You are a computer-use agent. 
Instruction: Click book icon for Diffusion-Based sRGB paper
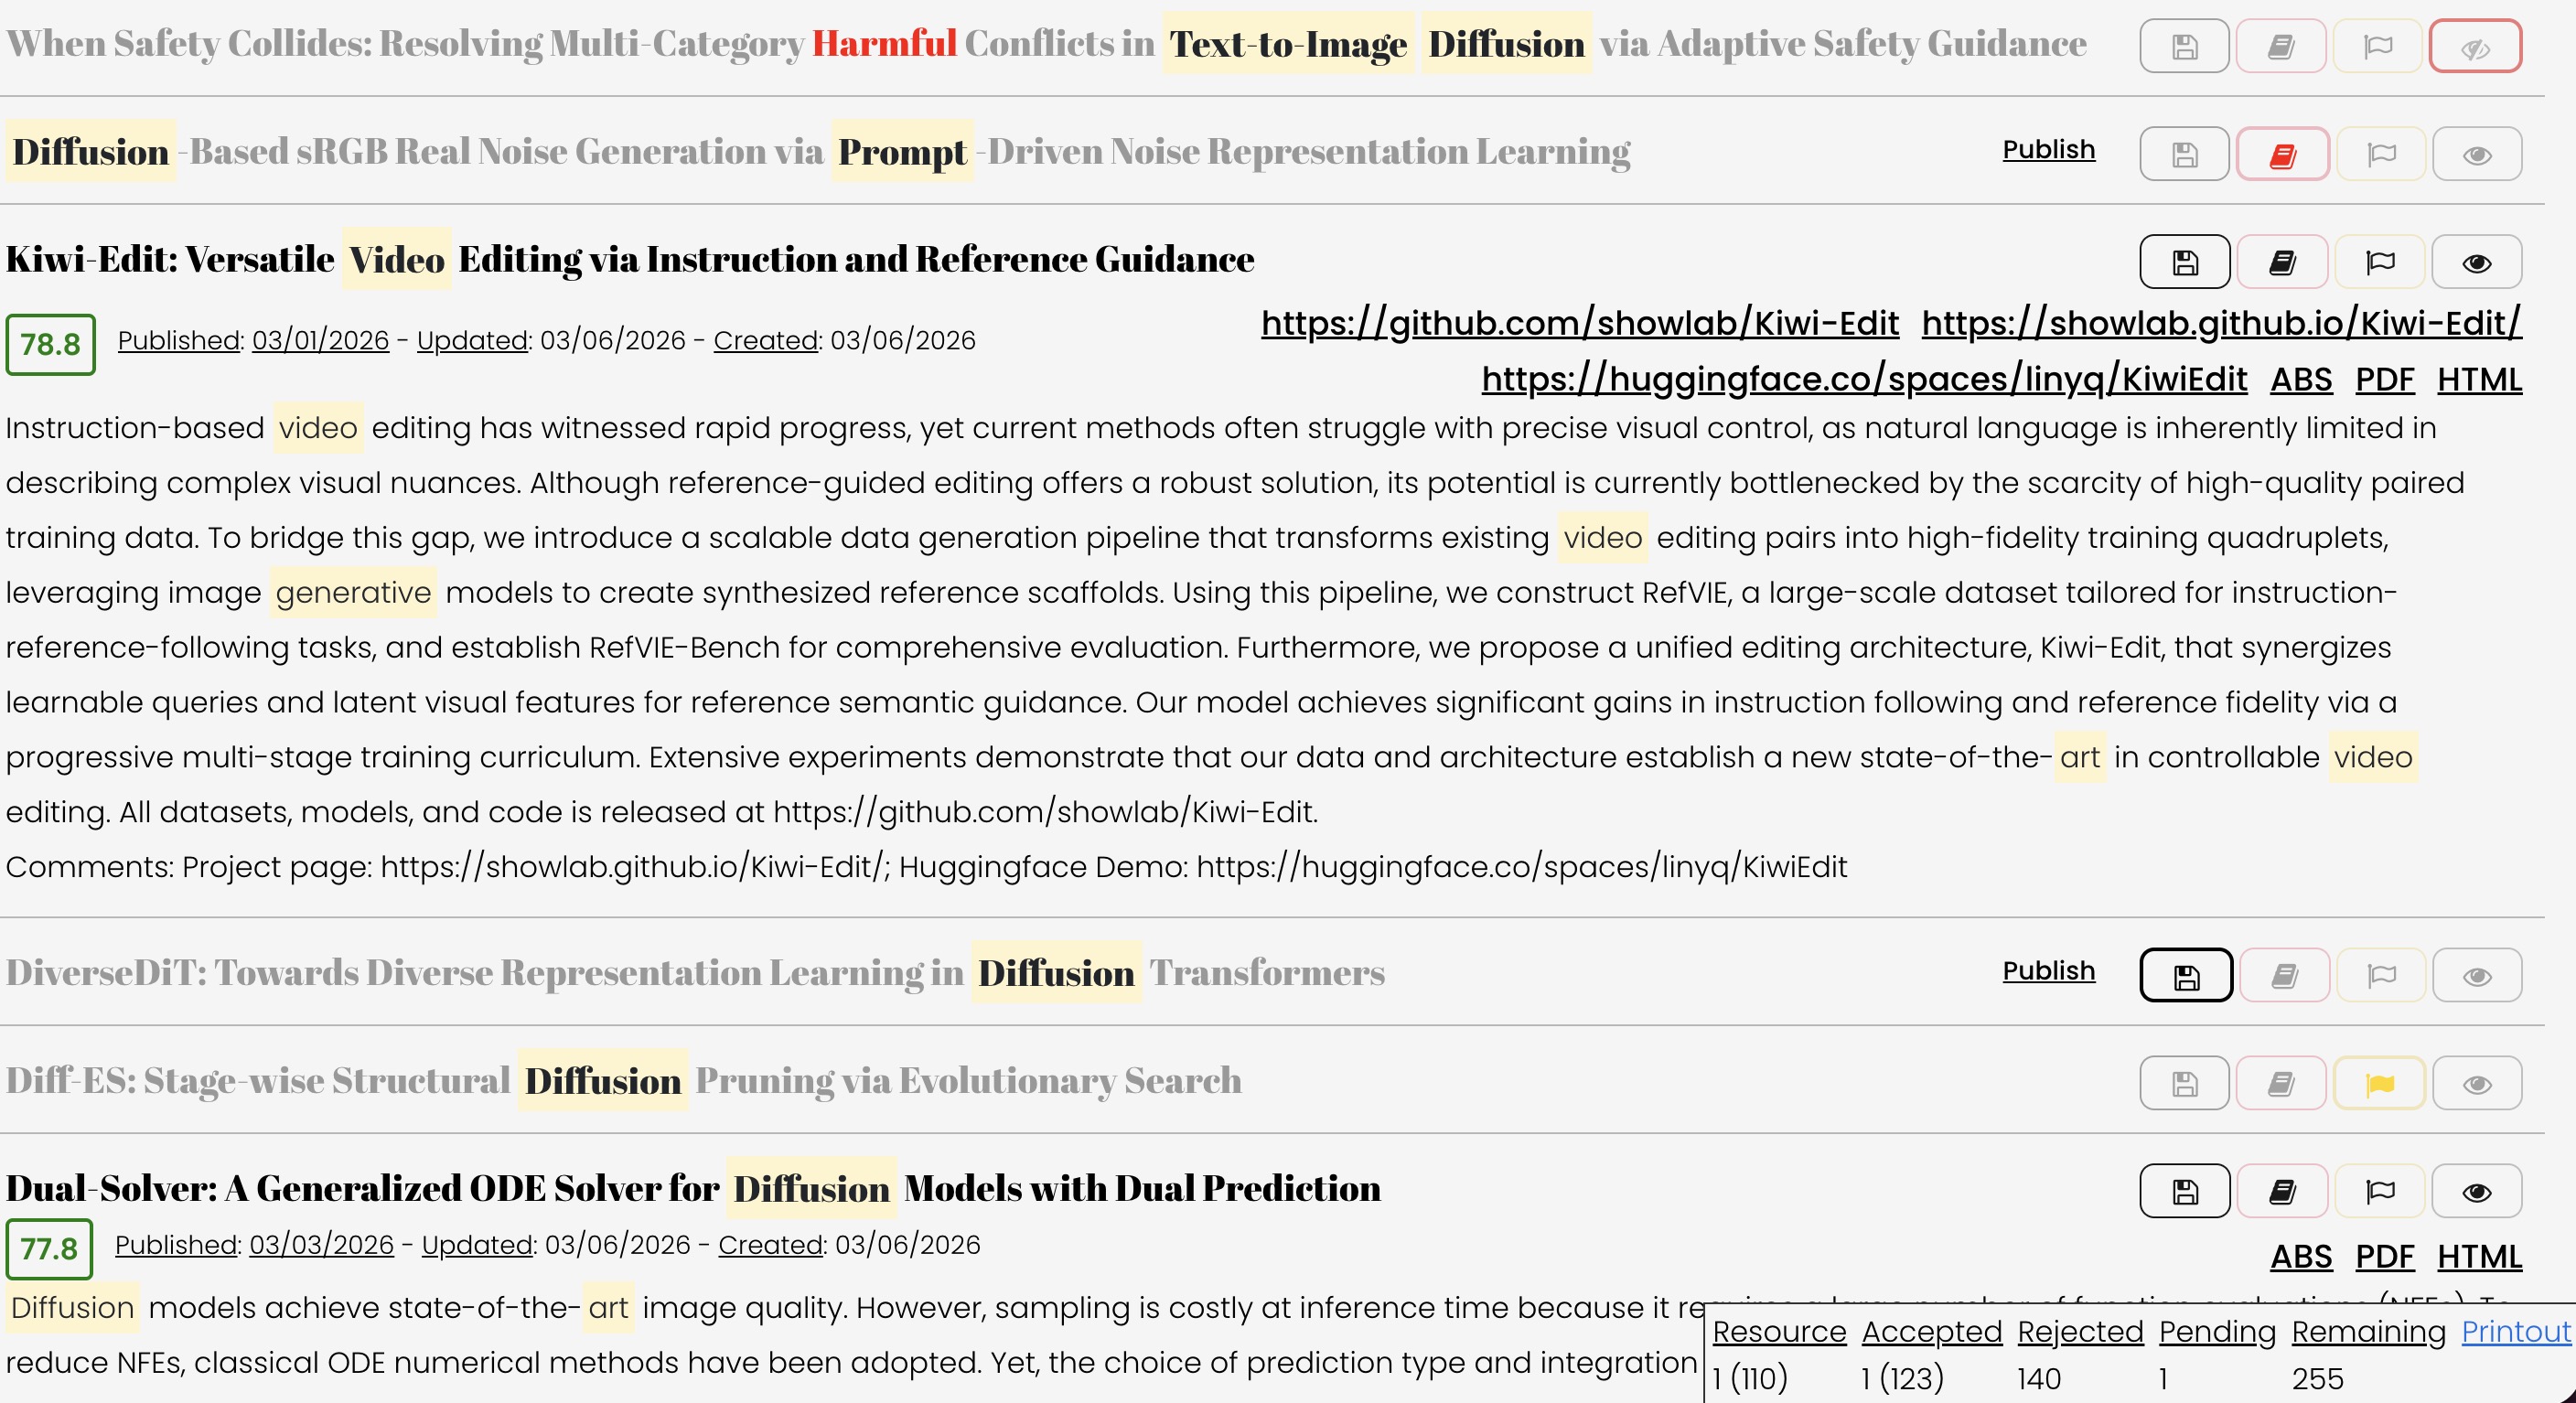pyautogui.click(x=2282, y=154)
